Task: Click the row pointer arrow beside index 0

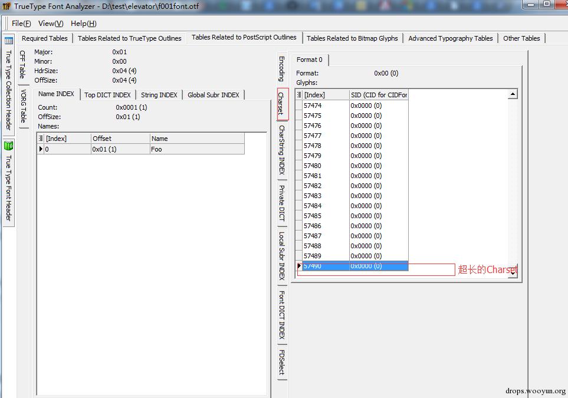Action: click(41, 149)
